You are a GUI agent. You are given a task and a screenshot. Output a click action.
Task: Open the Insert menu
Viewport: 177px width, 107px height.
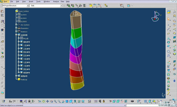pos(31,2)
